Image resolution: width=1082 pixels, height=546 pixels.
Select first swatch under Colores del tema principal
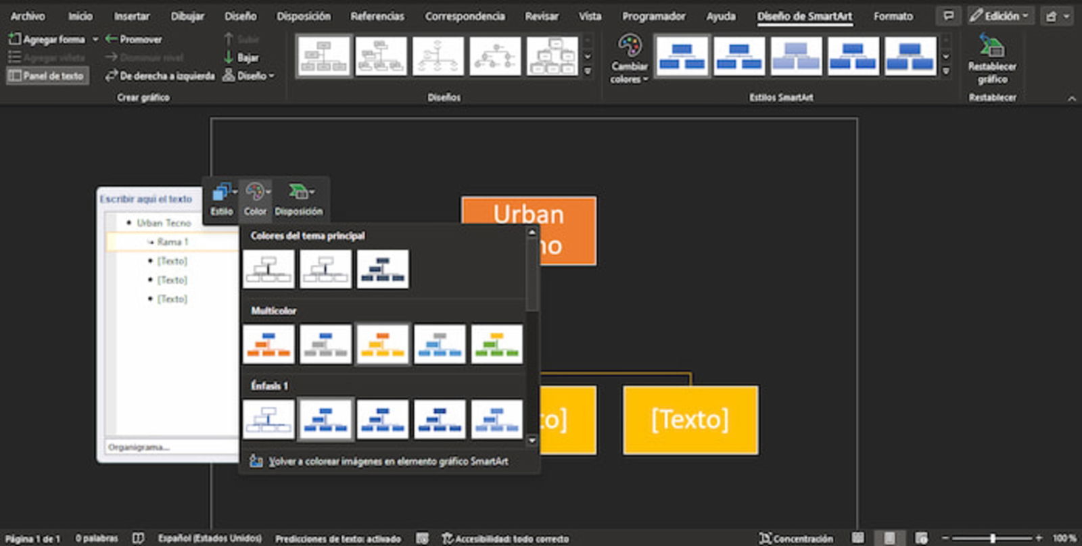pos(268,269)
